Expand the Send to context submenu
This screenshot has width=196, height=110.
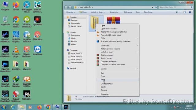(x=118, y=69)
